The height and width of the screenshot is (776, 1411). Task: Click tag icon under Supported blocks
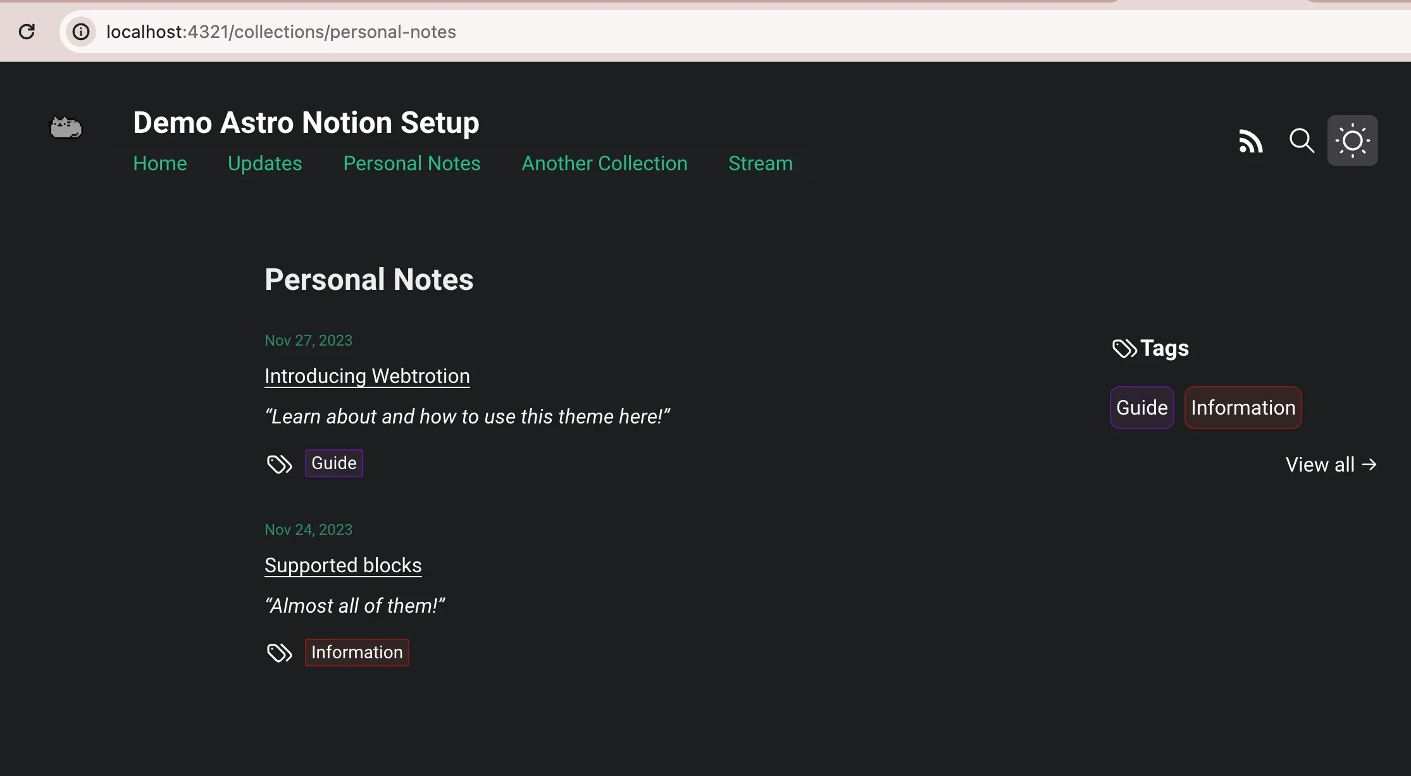point(279,653)
